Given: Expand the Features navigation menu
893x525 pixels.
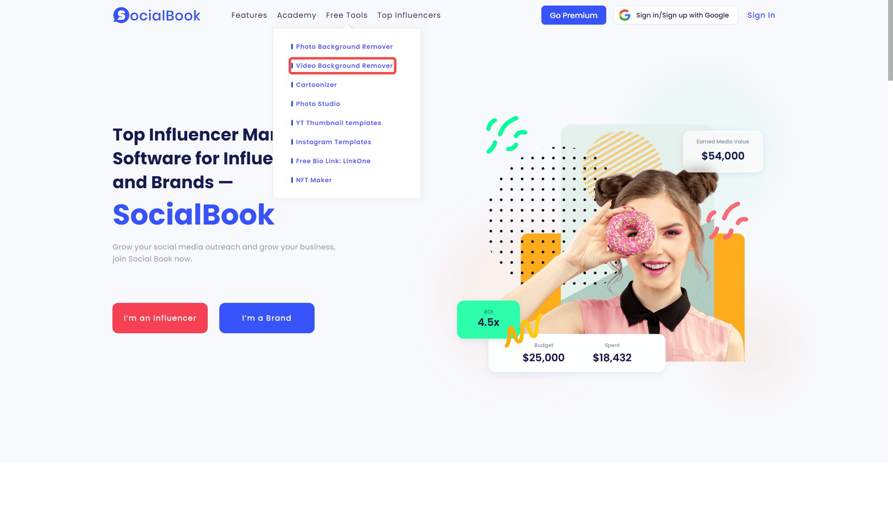Looking at the screenshot, I should (249, 15).
